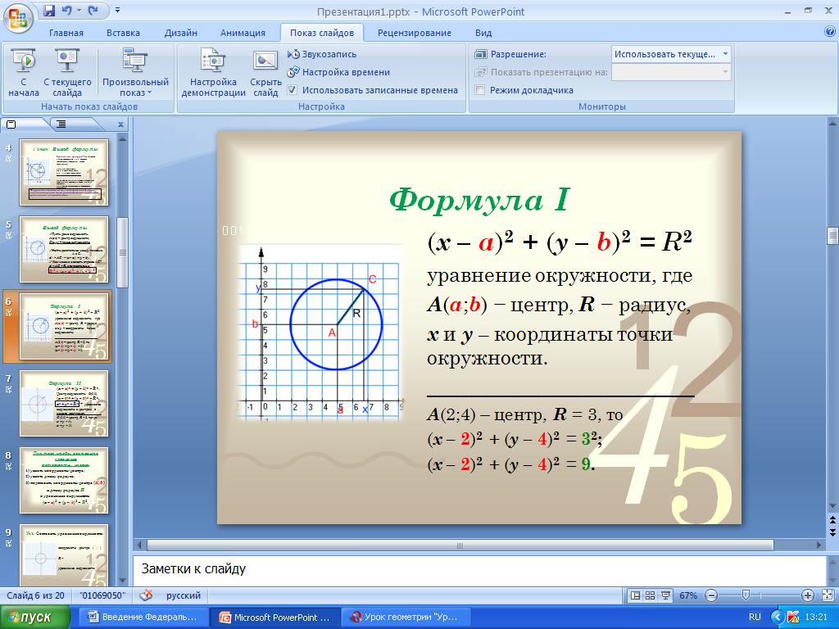This screenshot has width=839, height=629.
Task: Select slide 7 thumbnail
Action: click(64, 404)
